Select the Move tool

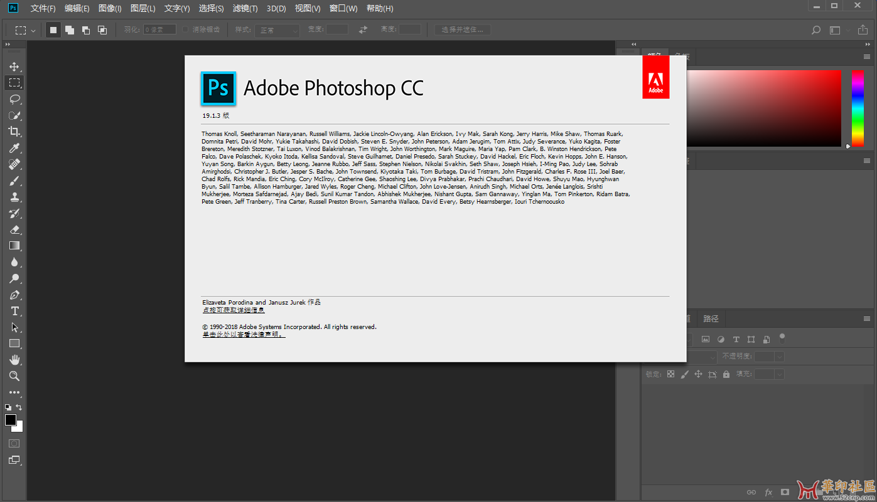click(14, 66)
